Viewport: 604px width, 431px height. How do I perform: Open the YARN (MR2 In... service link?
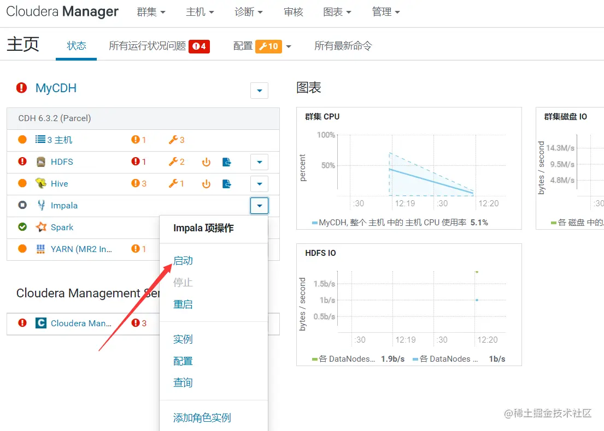(x=81, y=249)
